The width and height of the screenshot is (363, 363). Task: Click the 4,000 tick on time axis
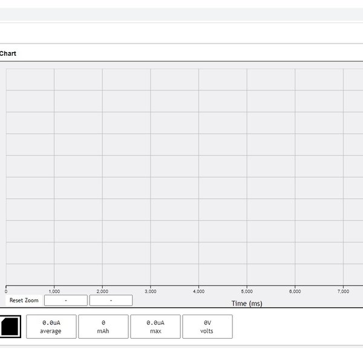coord(198,291)
